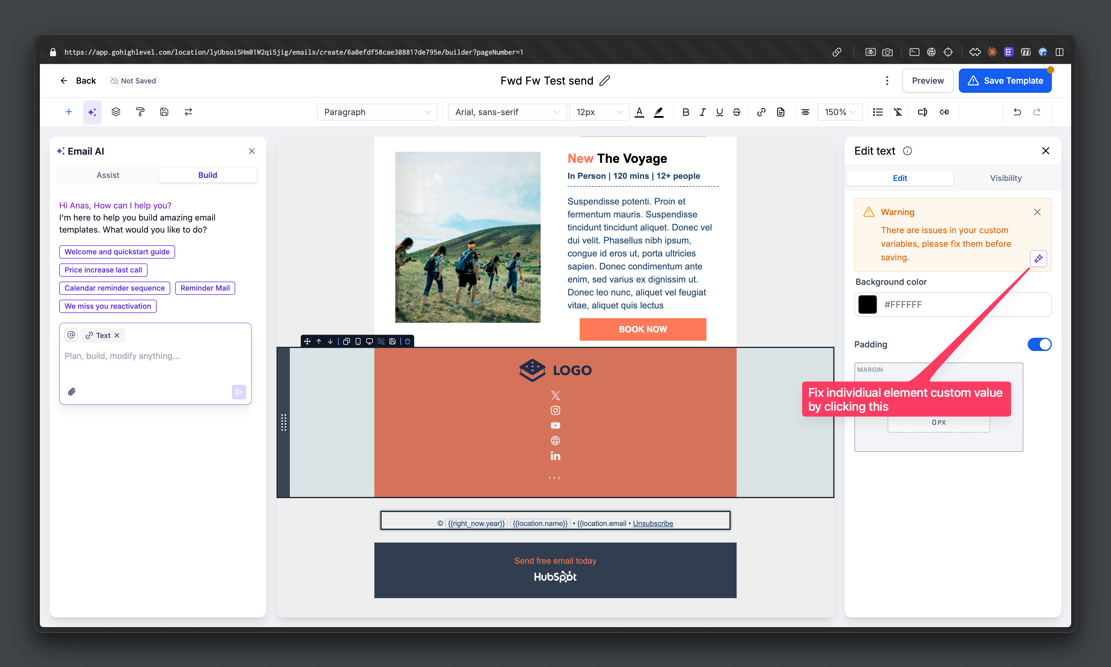Toggle italic formatting
Image resolution: width=1111 pixels, height=667 pixels.
click(x=702, y=112)
